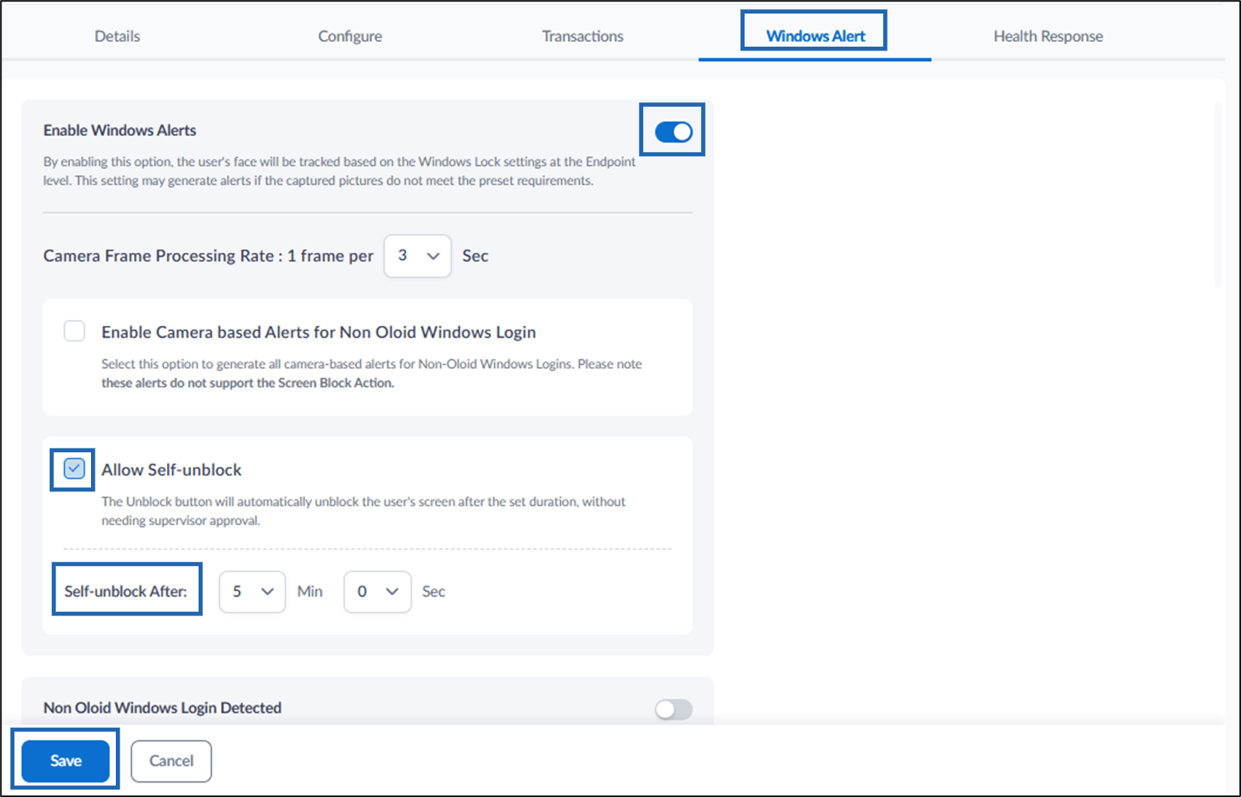Enable the Non Oloid Windows Login Detected switch
The width and height of the screenshot is (1241, 797).
(x=673, y=709)
